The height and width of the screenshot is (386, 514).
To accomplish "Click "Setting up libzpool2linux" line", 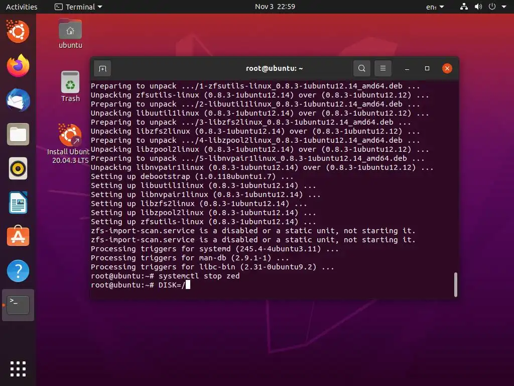I will [203, 213].
